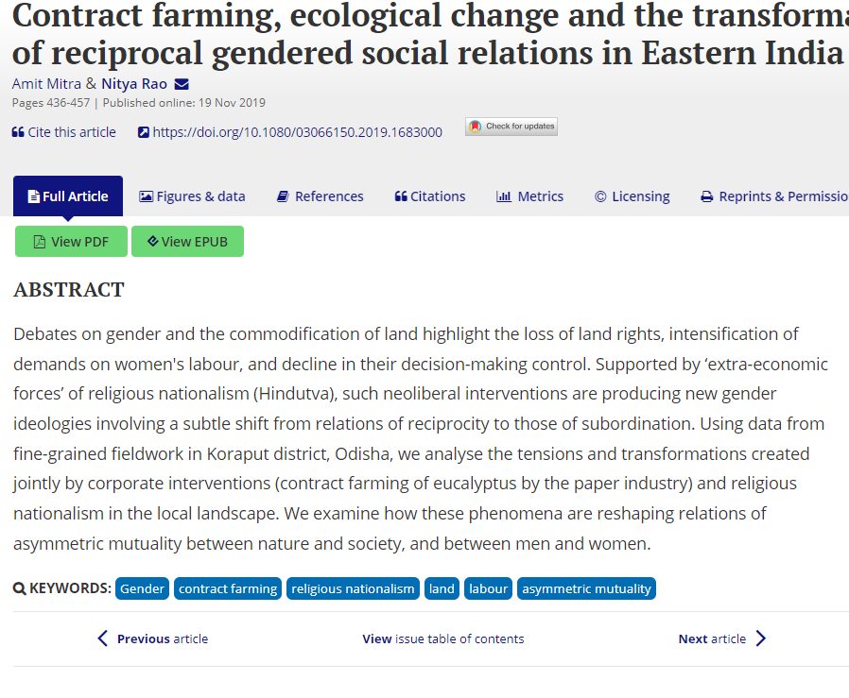Click the quote icon for Cite this article
The image size is (849, 698).
[18, 132]
